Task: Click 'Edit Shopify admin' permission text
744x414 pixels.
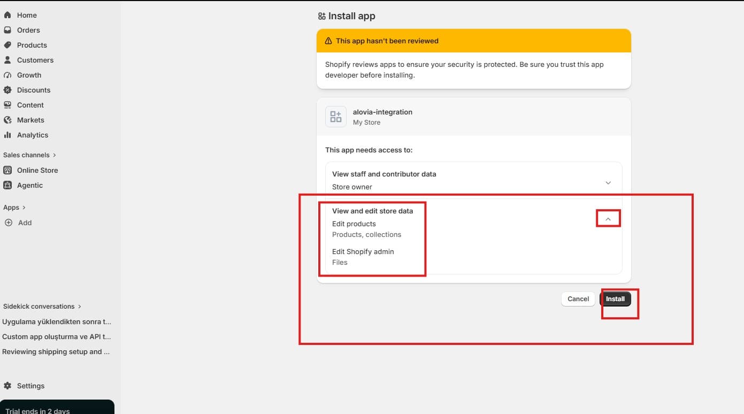Action: [x=363, y=251]
